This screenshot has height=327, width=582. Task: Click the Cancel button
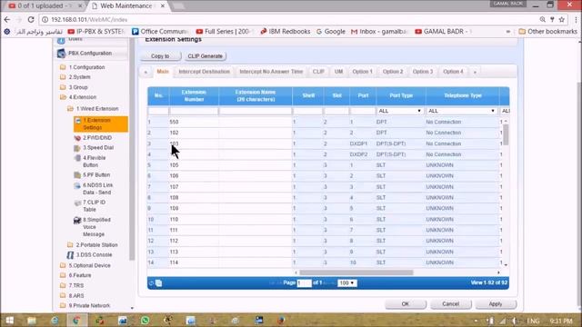[451, 304]
